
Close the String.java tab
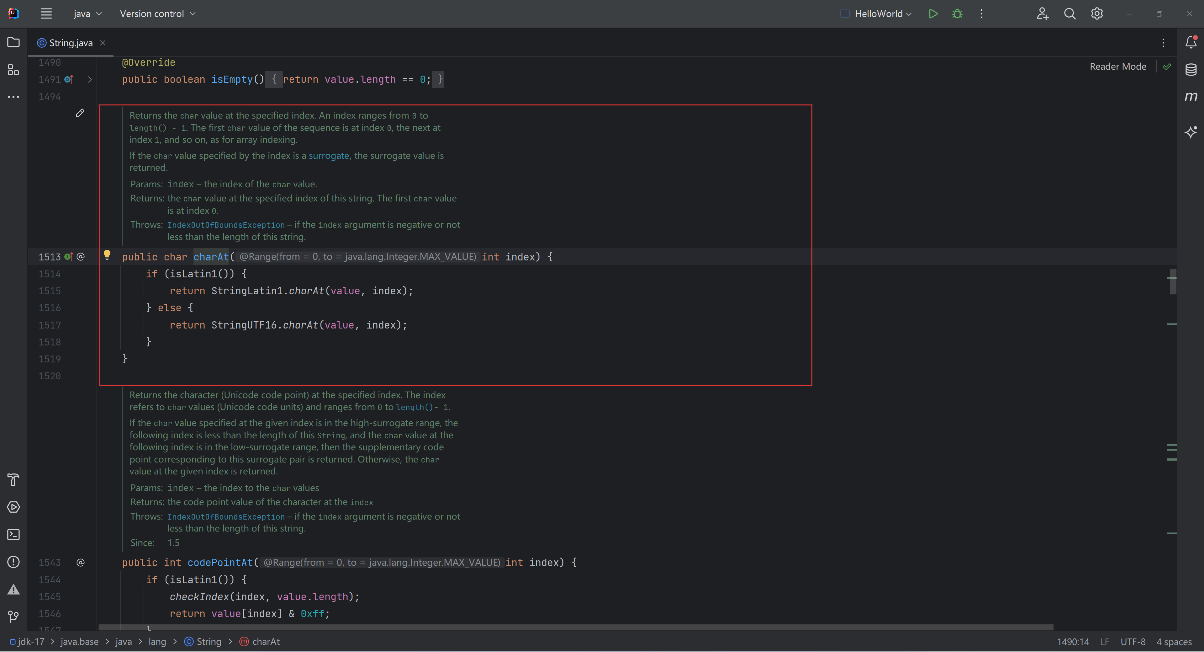click(x=103, y=43)
